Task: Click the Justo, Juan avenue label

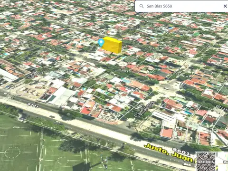Action: tap(168, 152)
